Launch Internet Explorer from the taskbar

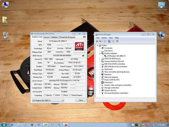point(12,125)
